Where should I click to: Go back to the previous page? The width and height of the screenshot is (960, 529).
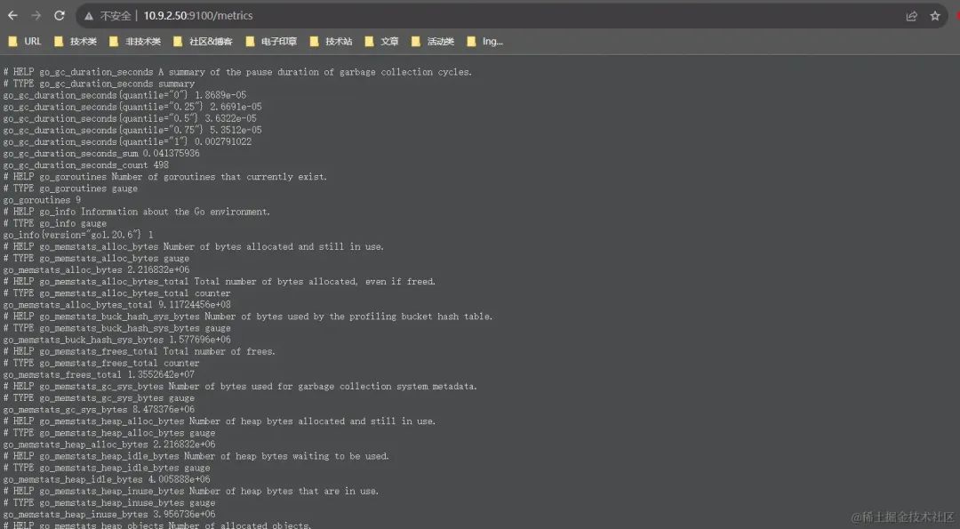(x=12, y=16)
